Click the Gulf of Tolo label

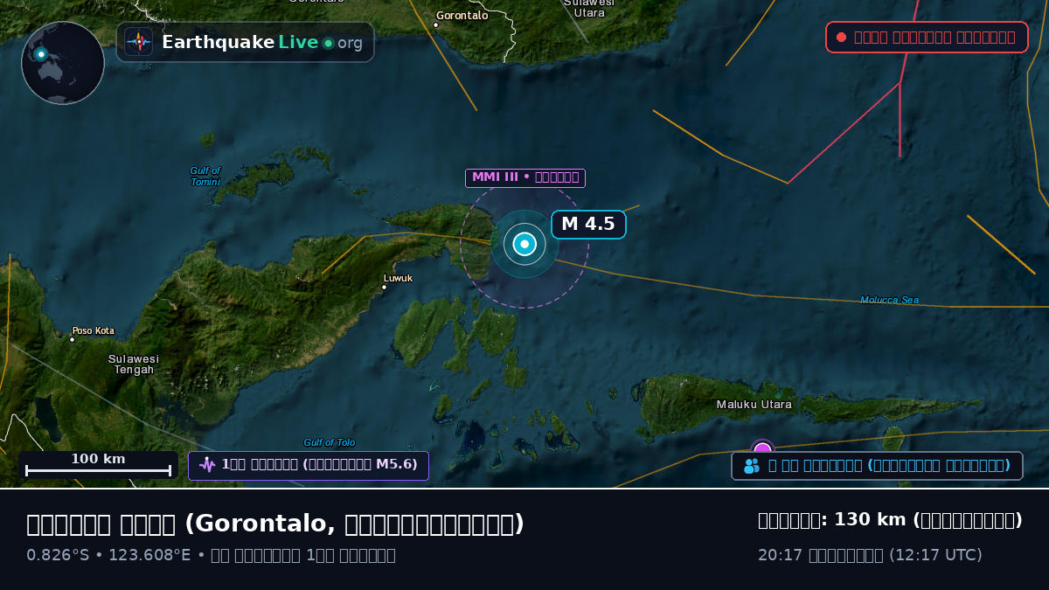point(330,442)
